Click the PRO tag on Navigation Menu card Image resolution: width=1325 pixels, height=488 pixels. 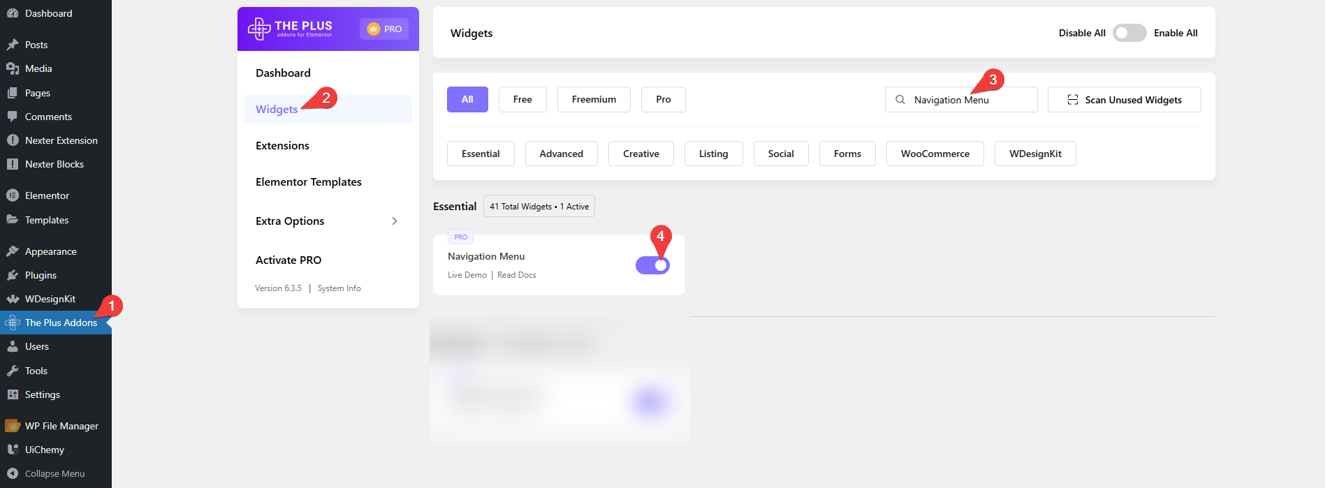(x=460, y=237)
